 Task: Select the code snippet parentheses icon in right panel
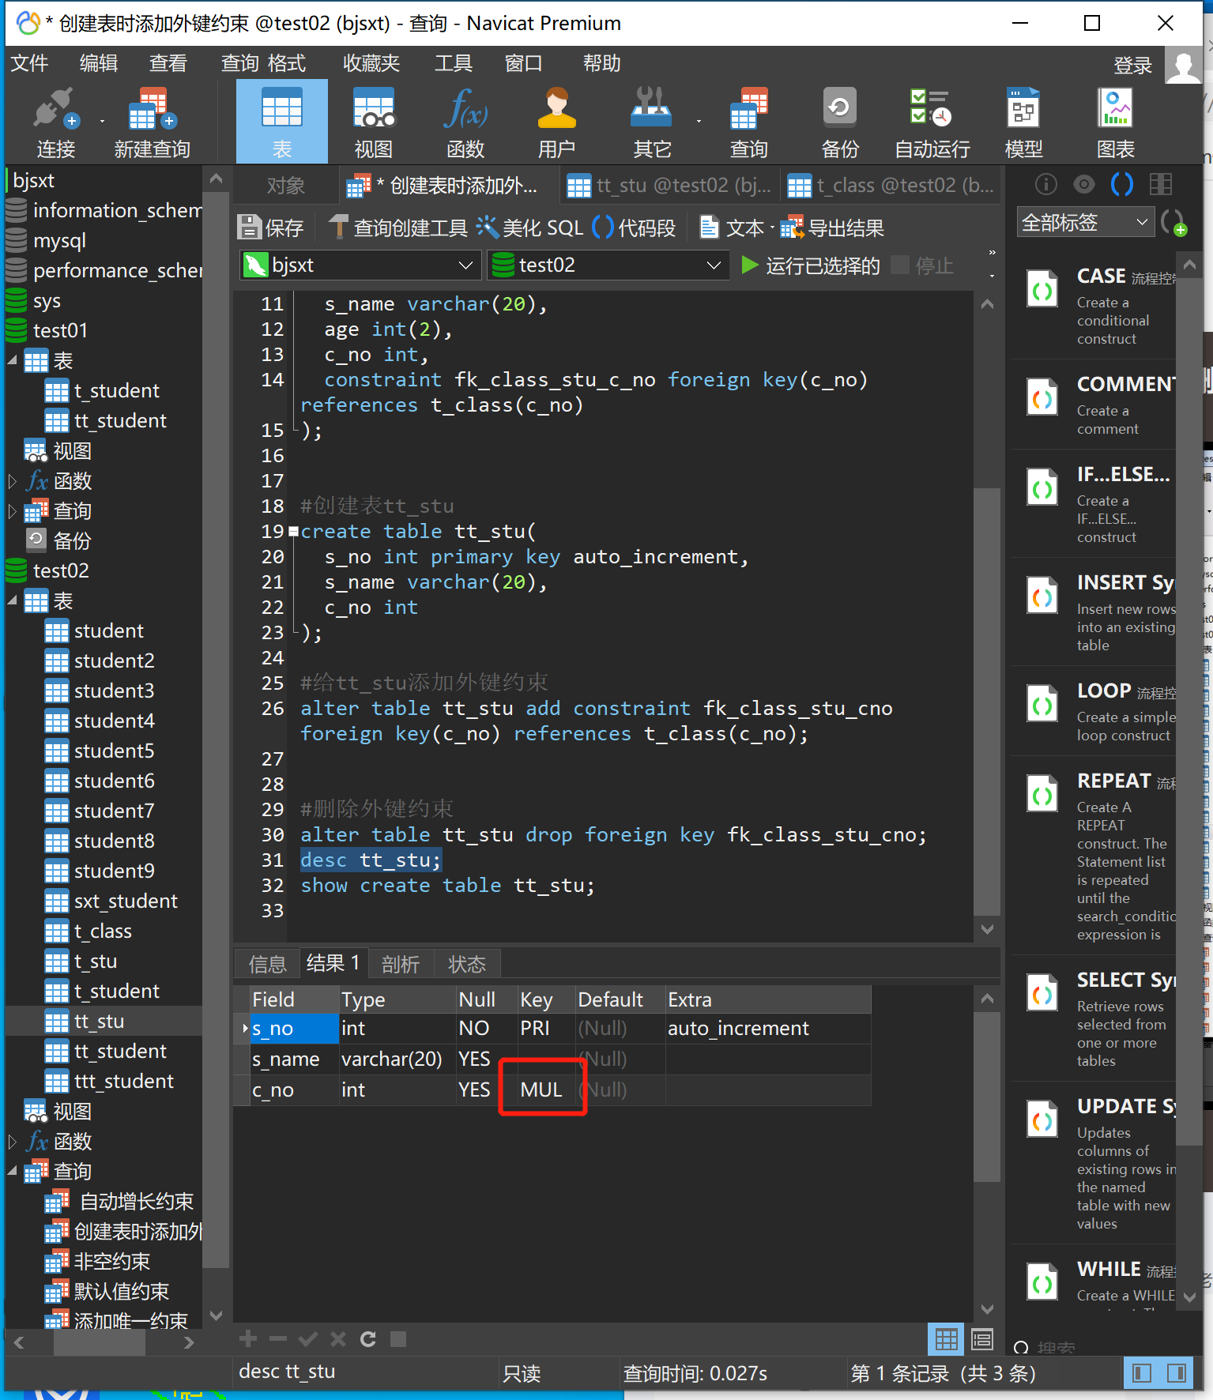point(1121,184)
